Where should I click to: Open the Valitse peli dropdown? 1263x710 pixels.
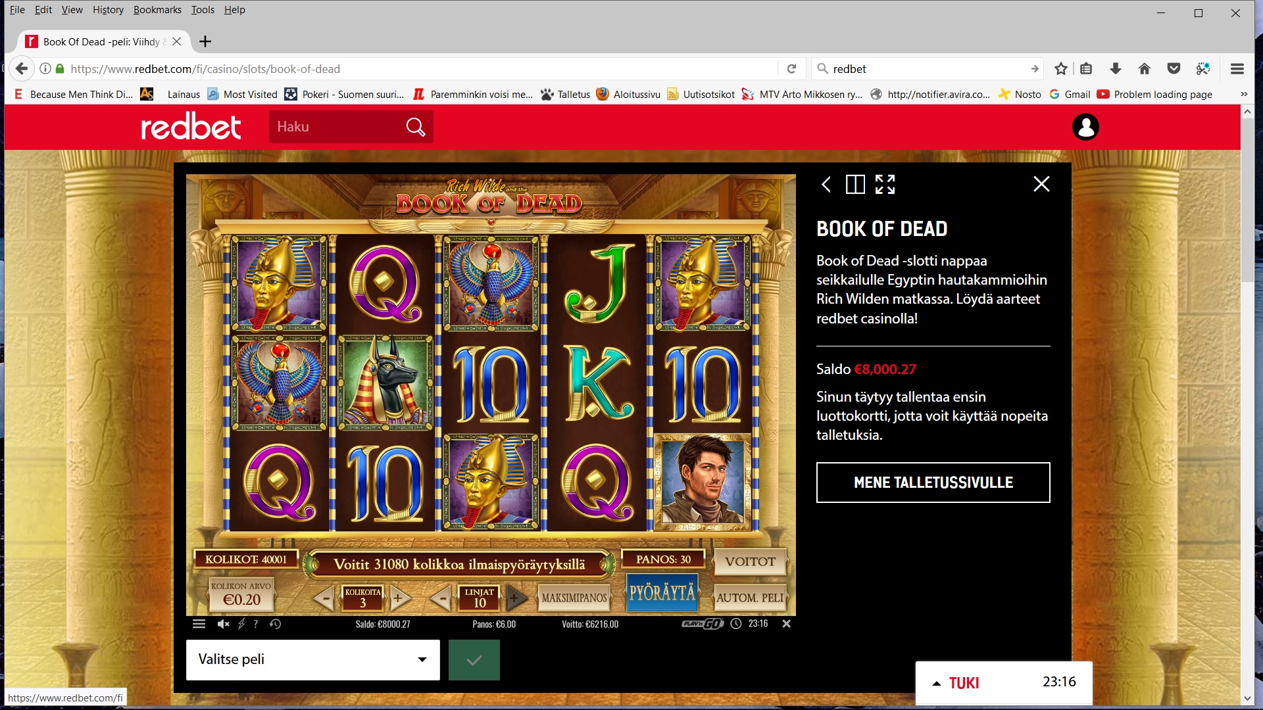(x=313, y=659)
